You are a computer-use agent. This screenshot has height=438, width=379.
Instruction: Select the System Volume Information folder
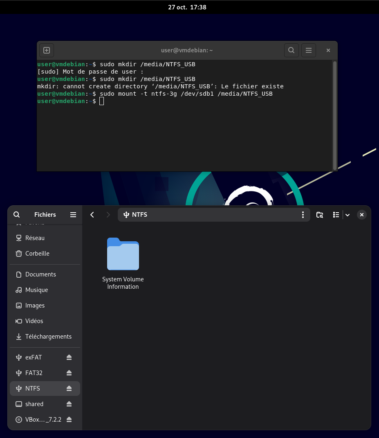pos(123,255)
